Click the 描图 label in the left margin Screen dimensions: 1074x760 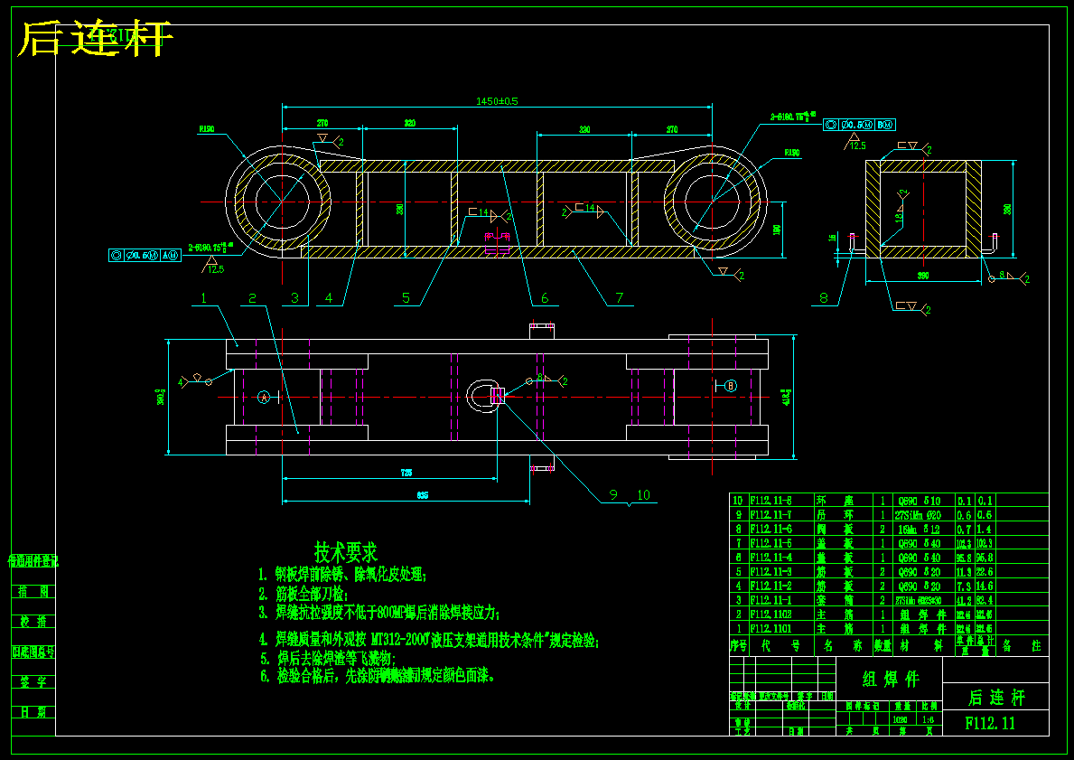click(33, 591)
